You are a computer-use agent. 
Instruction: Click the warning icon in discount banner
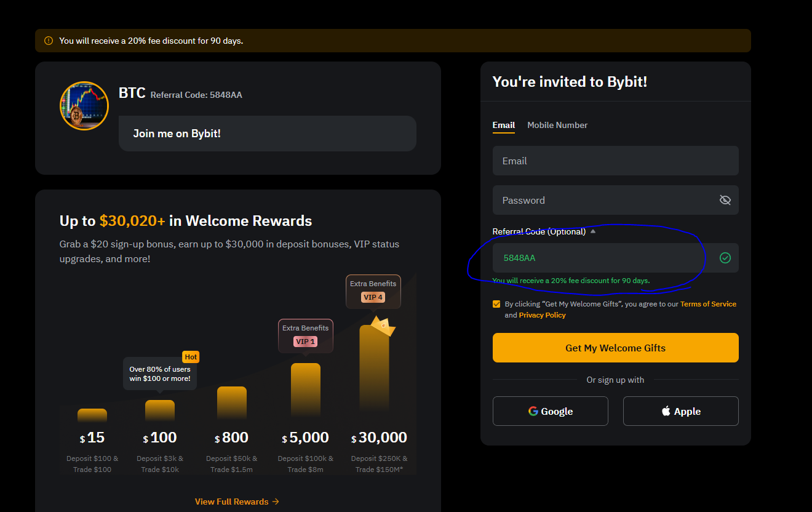tap(49, 41)
